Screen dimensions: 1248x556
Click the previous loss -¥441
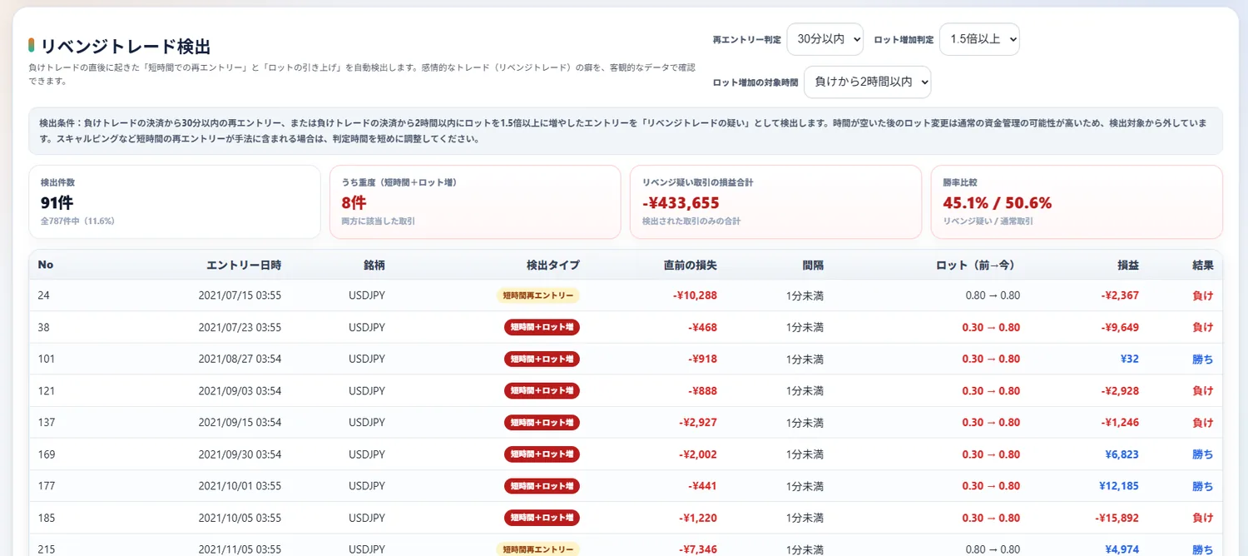(x=703, y=486)
